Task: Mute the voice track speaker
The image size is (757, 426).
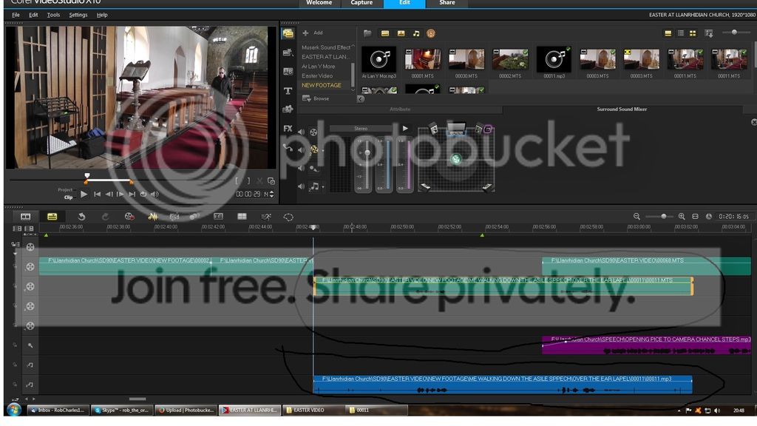Action: 302,168
